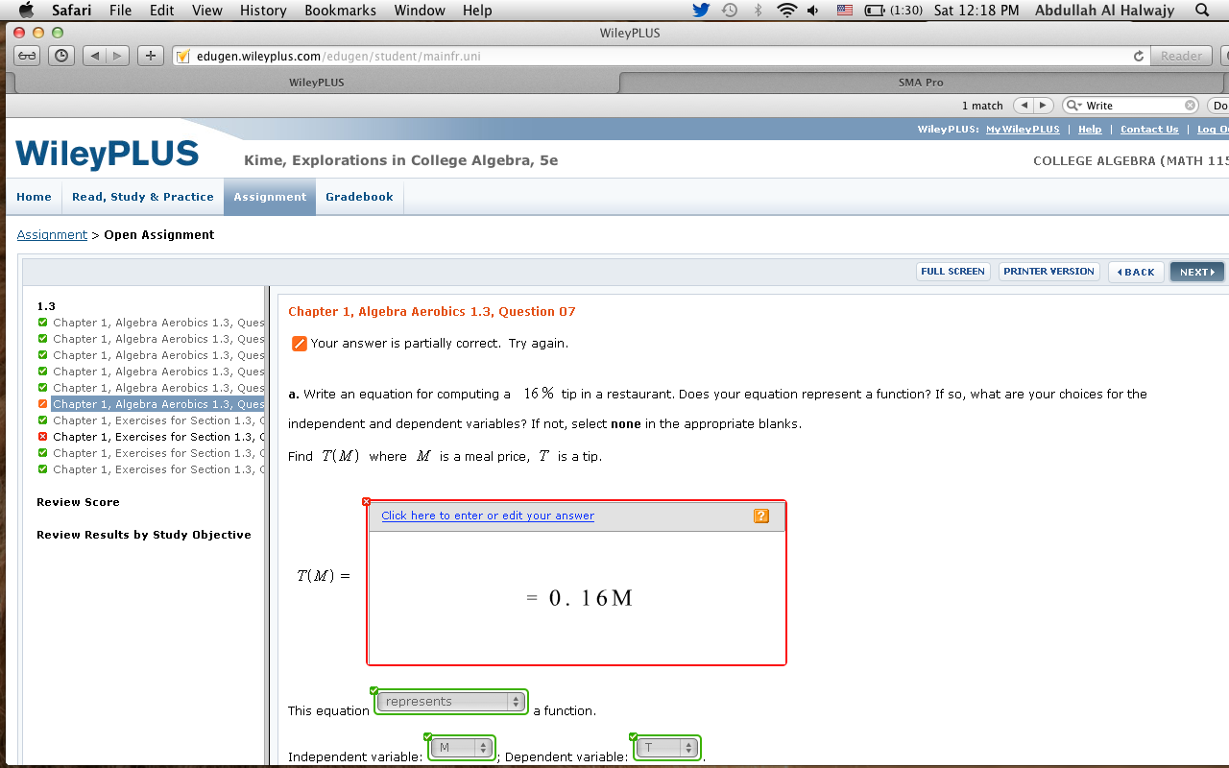1229x768 pixels.
Task: Select the WileyPLUS browser tab
Action: click(316, 83)
